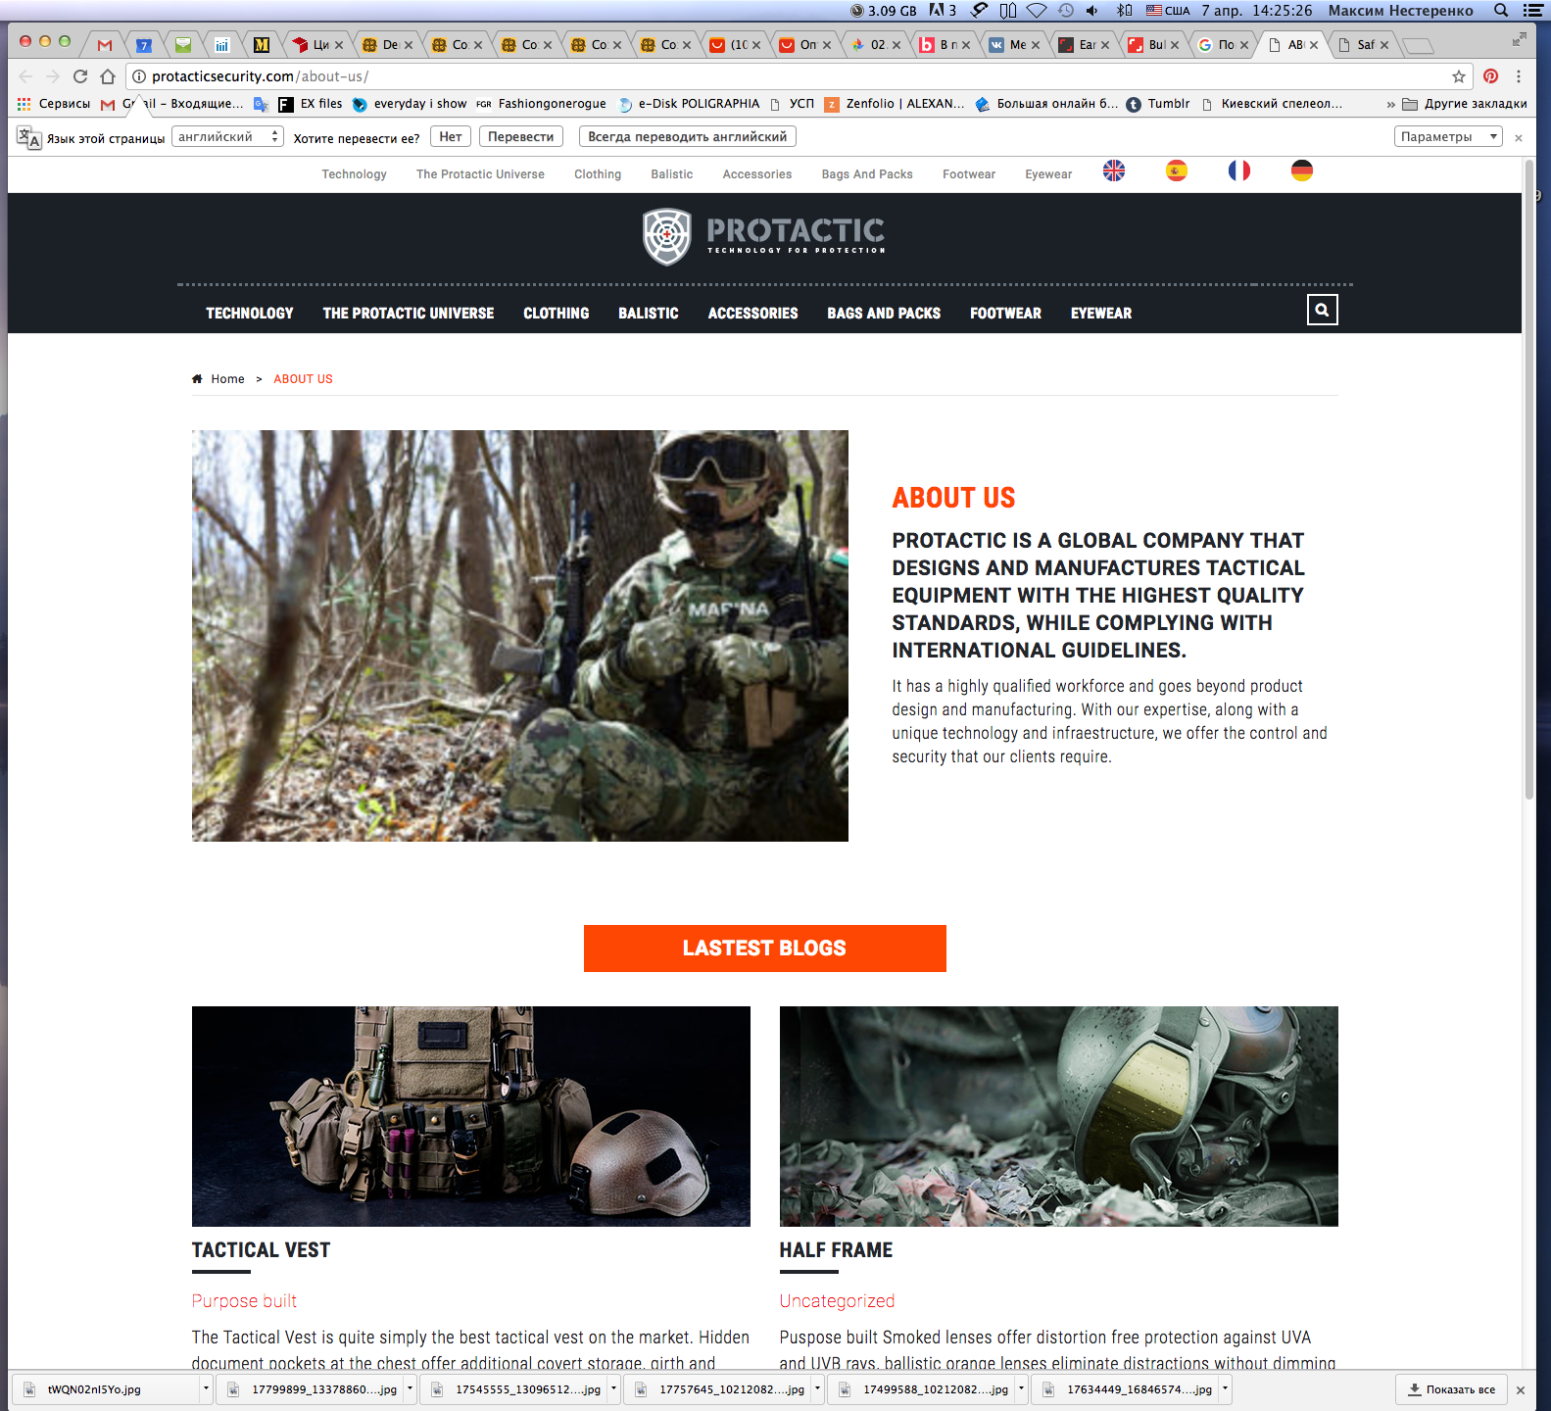Switch to the Saf browser tab
The width and height of the screenshot is (1551, 1411).
pyautogui.click(x=1365, y=45)
